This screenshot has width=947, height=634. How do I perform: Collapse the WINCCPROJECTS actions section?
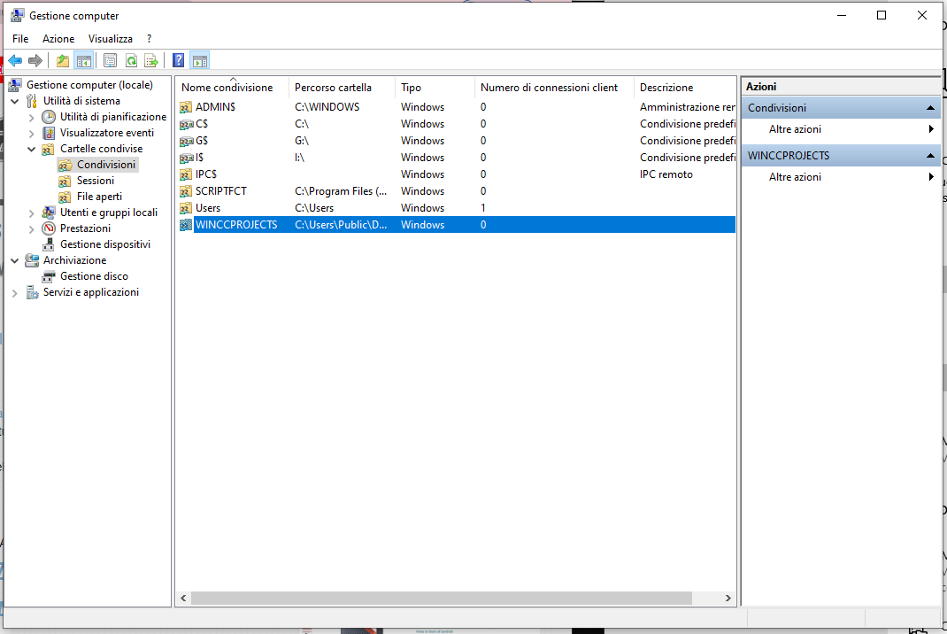coord(931,156)
